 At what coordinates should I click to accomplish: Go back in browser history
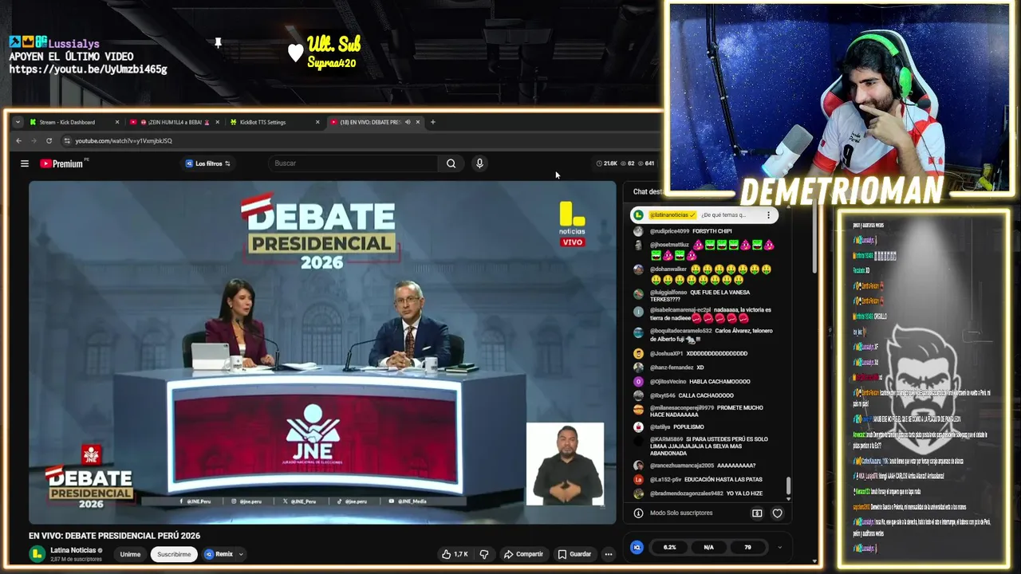click(19, 141)
